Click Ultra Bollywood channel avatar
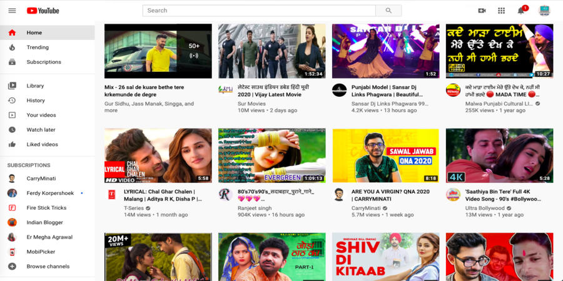This screenshot has width=563, height=281. pyautogui.click(x=453, y=194)
